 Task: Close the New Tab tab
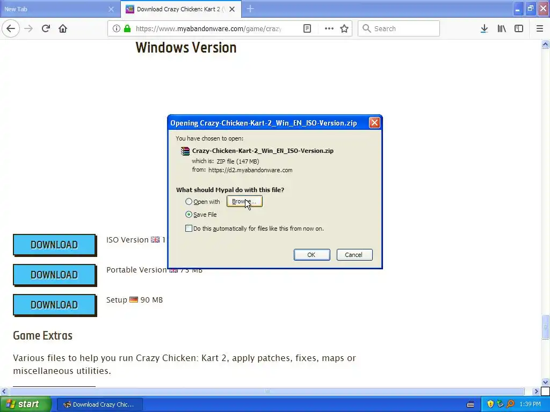coord(111,9)
